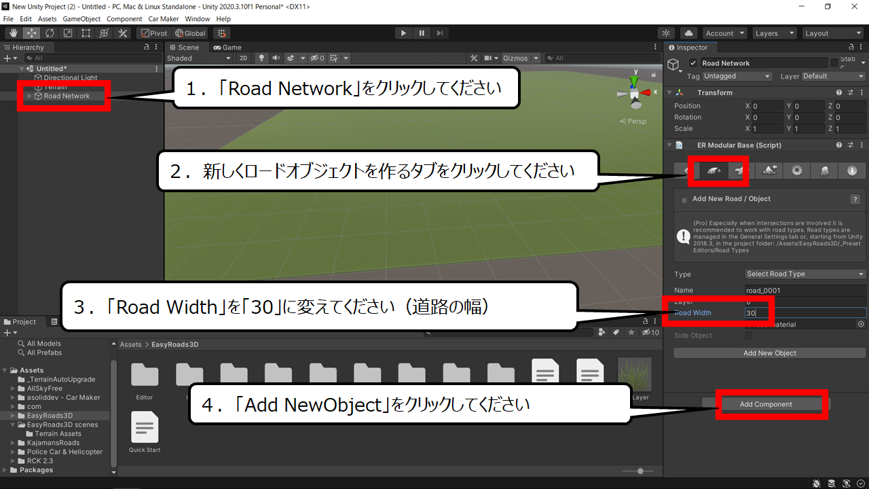Open the scene camera settings
869x489 pixels.
(x=493, y=58)
